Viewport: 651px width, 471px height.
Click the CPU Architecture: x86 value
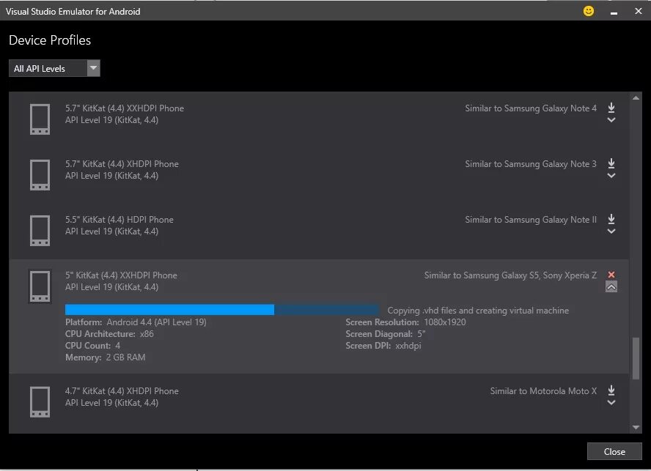tap(147, 333)
